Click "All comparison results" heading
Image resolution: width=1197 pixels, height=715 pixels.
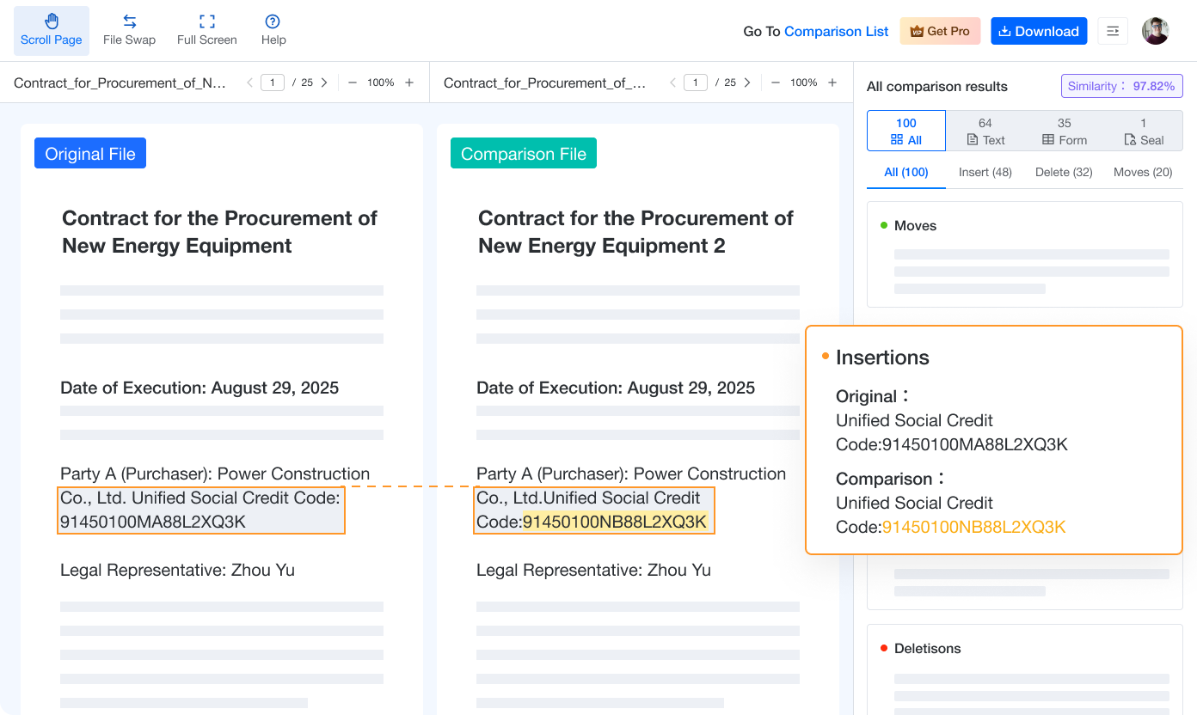(937, 86)
